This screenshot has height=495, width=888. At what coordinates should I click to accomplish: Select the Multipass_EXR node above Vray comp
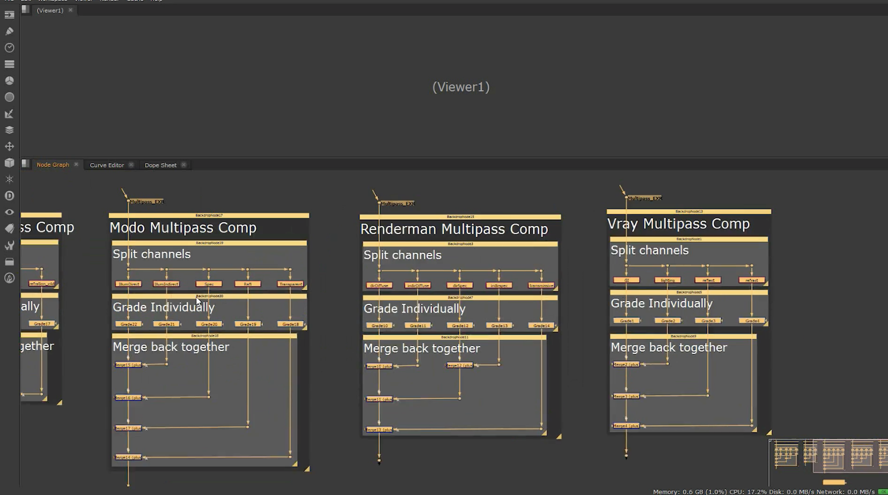(645, 197)
